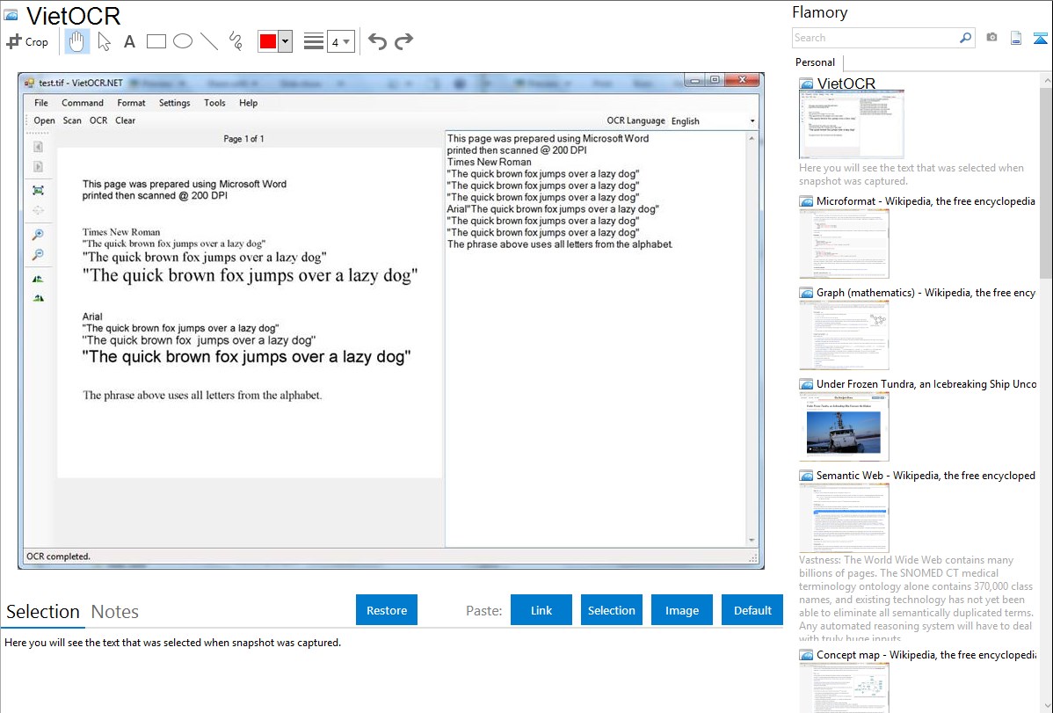Choose the arrow pointer selection tool

pos(104,41)
